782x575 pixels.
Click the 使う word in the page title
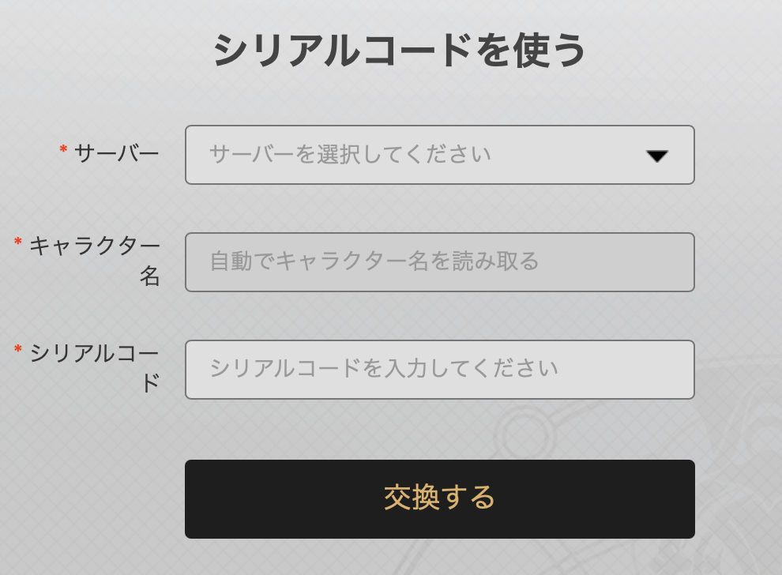pos(550,51)
